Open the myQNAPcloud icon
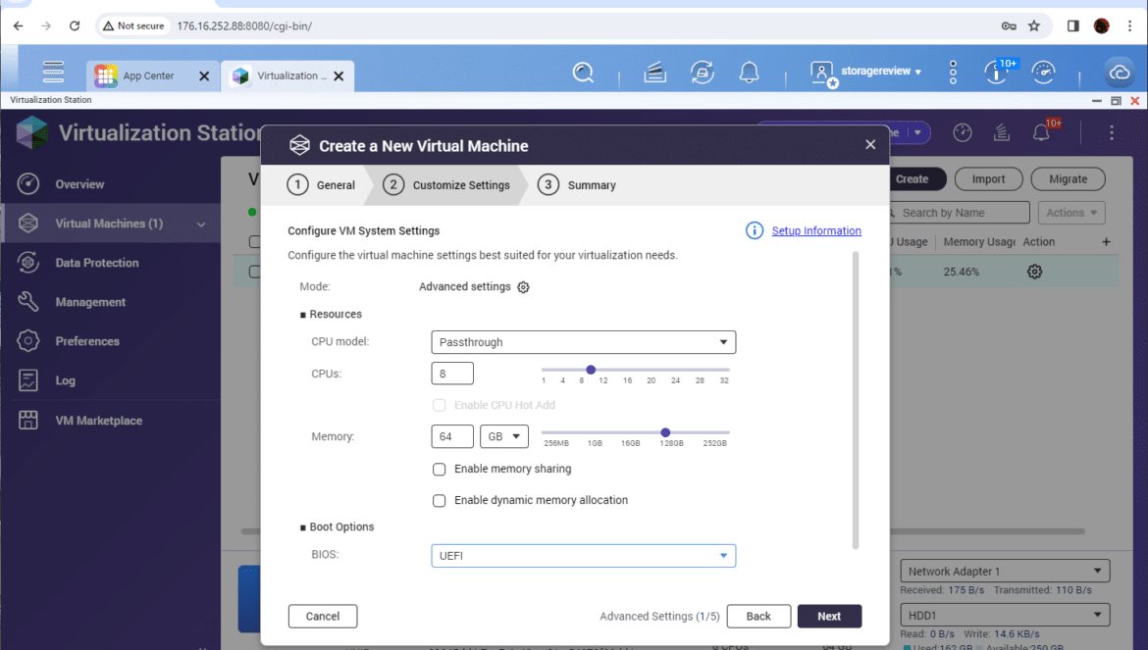Viewport: 1148px width, 650px height. pos(1119,73)
